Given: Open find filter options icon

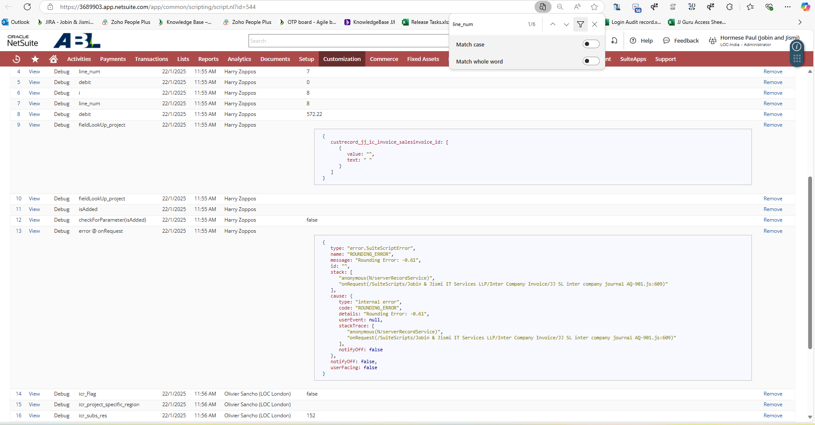Looking at the screenshot, I should [580, 24].
